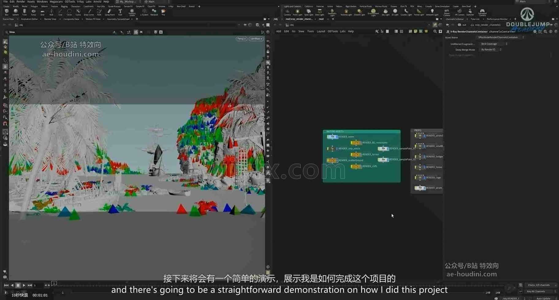Add an Environment Light from shelf
This screenshot has width=559, height=300.
[x=373, y=13]
